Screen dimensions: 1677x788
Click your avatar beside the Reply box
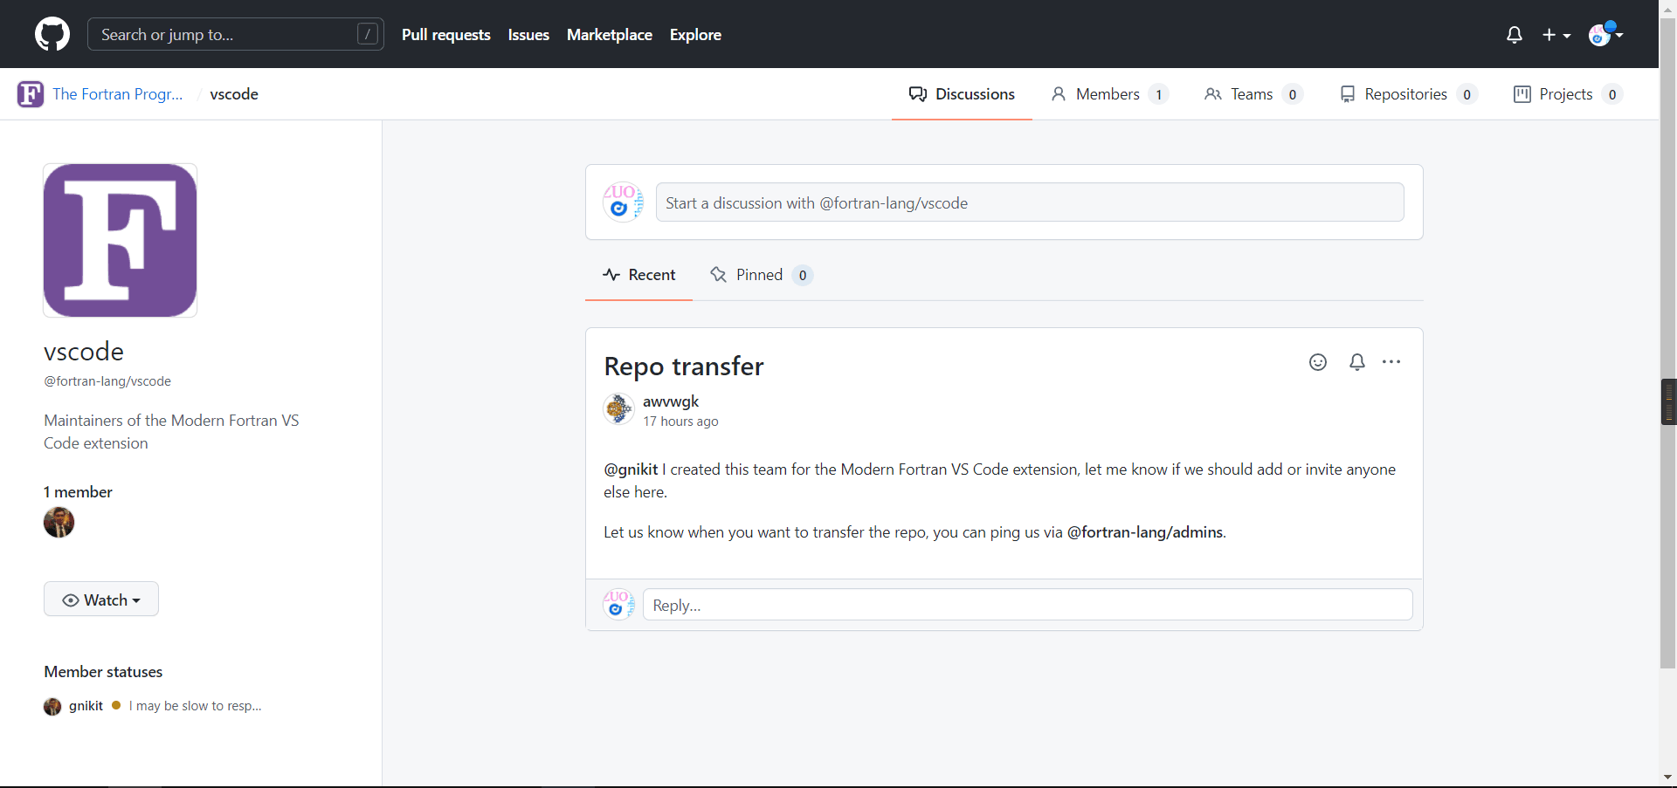pyautogui.click(x=619, y=604)
